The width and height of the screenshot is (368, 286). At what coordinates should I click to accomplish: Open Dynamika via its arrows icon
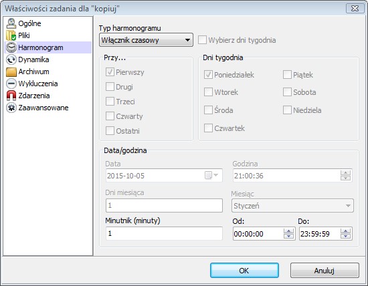(x=11, y=59)
